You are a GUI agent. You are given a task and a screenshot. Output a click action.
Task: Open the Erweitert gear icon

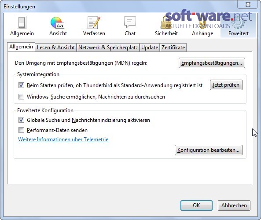click(238, 22)
